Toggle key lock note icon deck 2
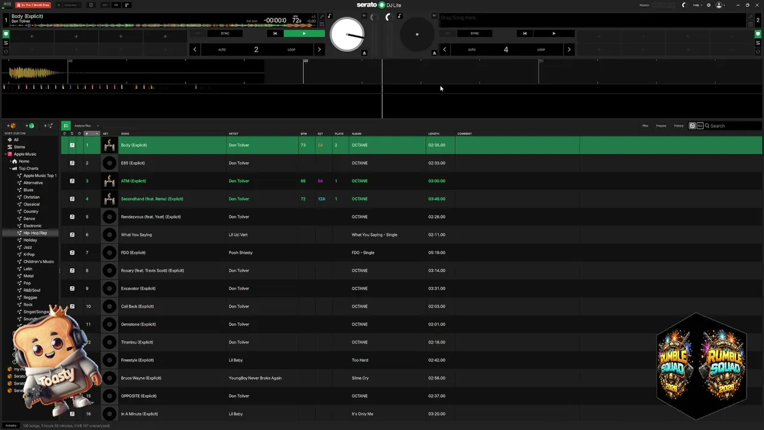Image resolution: width=764 pixels, height=430 pixels. 399,16
